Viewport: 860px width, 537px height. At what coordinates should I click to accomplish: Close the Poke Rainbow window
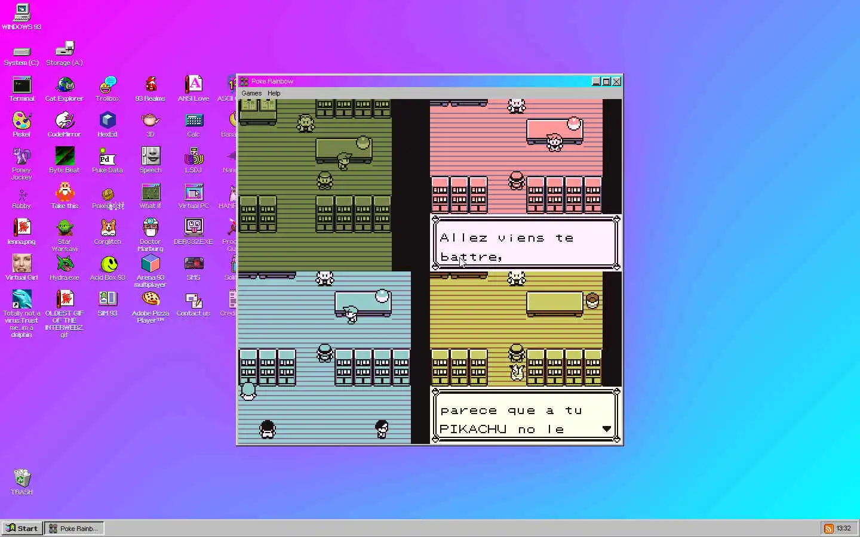616,82
